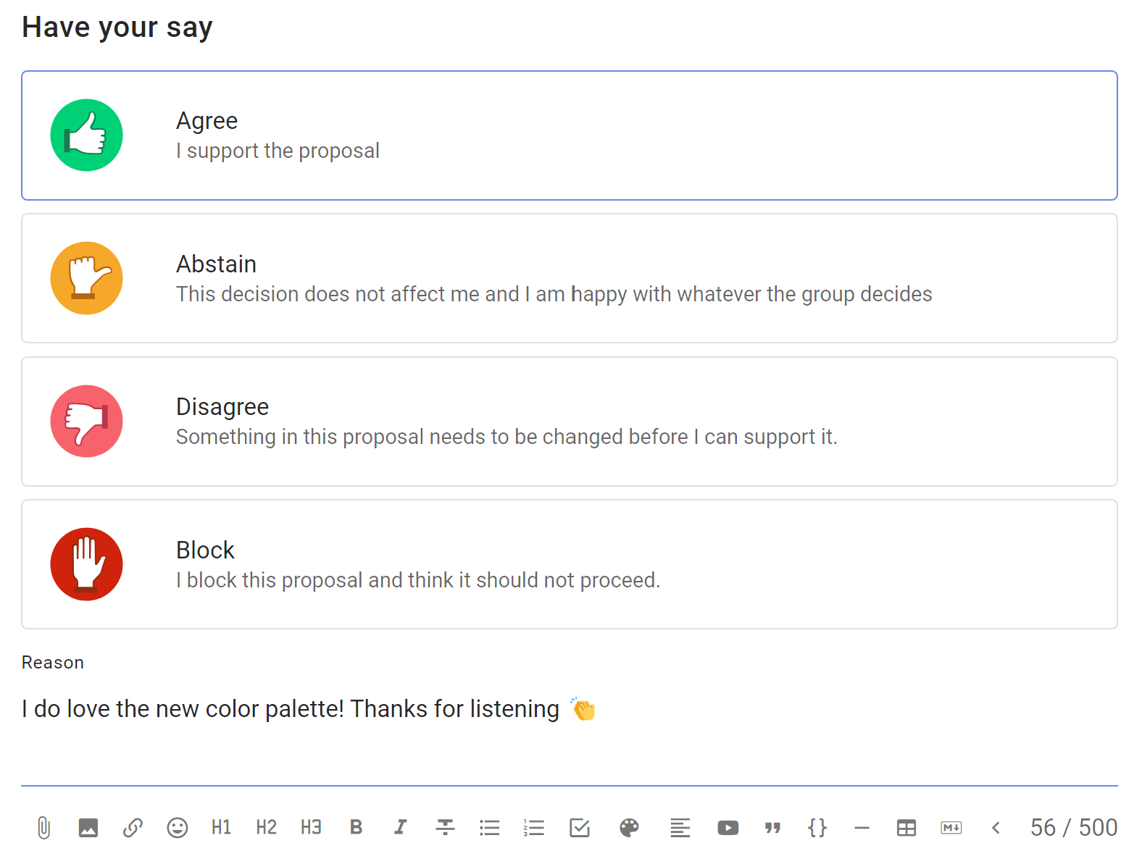Insert an image from the toolbar
The width and height of the screenshot is (1142, 859).
coord(88,827)
